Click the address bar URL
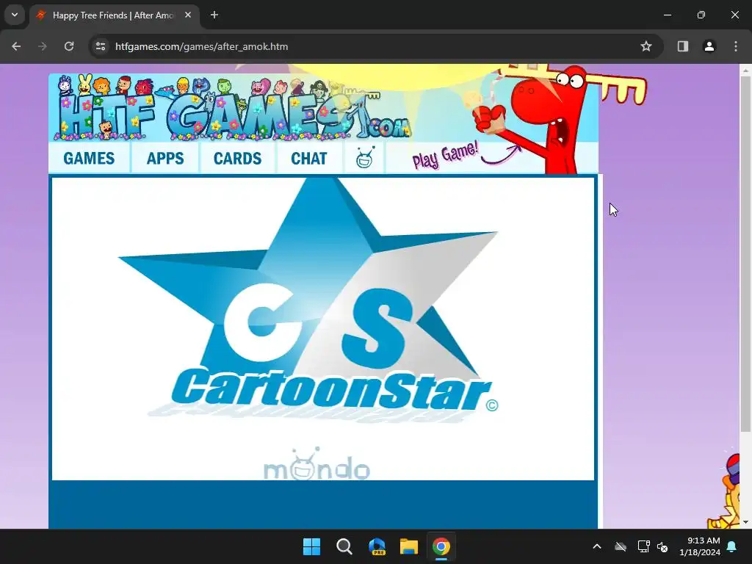Screen dimensions: 752x564 201,46
